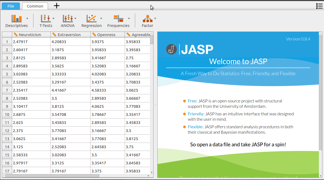Click the scale ruler icon beside Neuroticism
Screen dimensions: 324x180
[16, 34]
